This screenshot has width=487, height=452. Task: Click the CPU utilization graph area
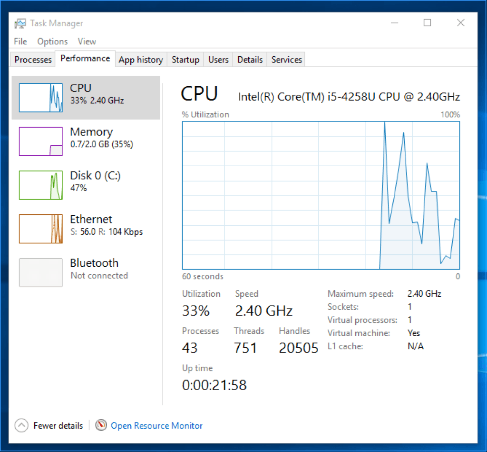[321, 195]
